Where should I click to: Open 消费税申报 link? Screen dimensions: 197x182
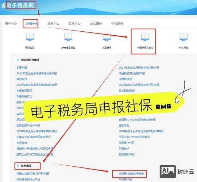point(125,79)
